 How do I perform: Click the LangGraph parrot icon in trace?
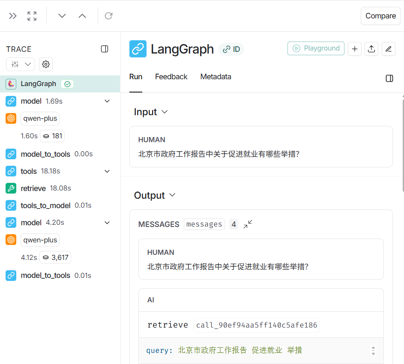pyautogui.click(x=11, y=84)
